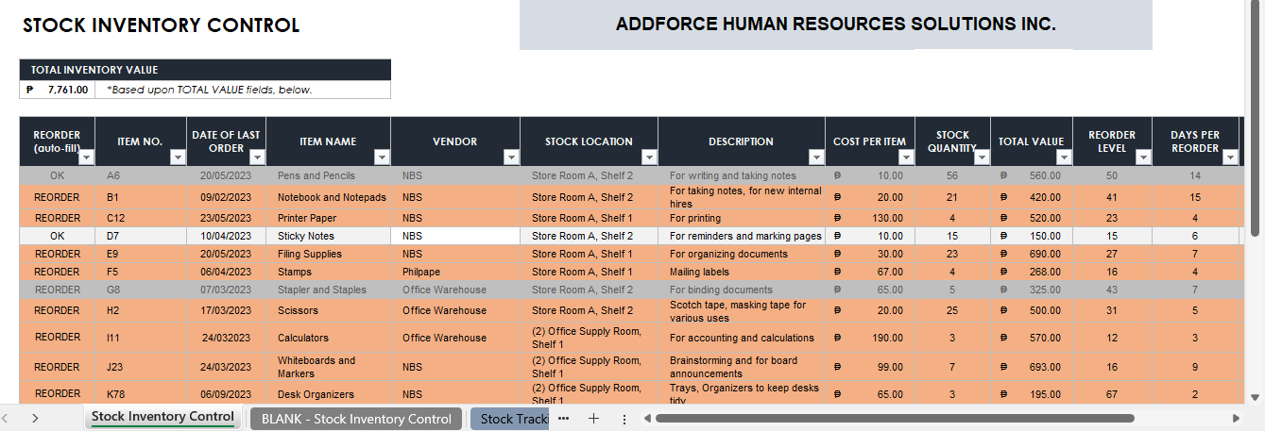Select the For binding documents cell
Viewport: 1265px width, 431px height.
point(742,290)
